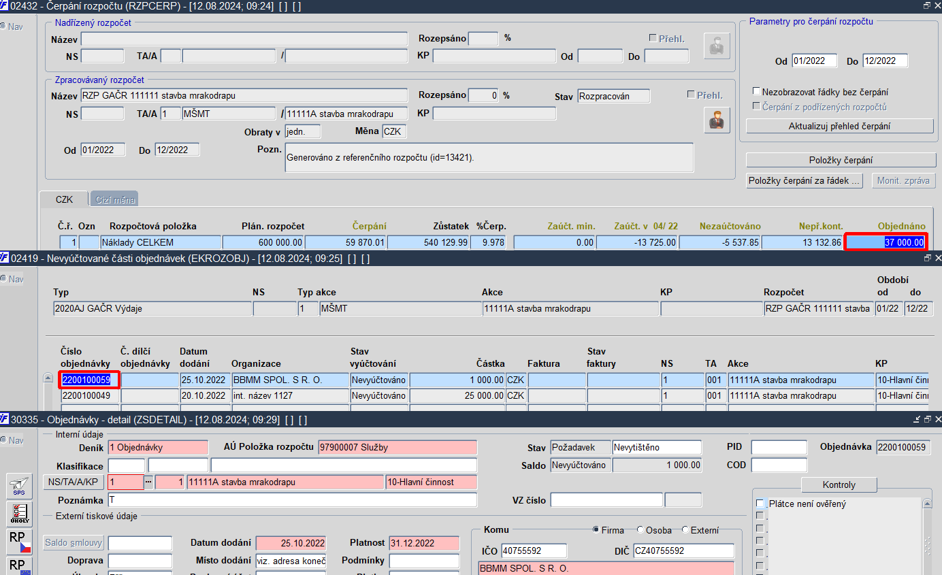Select Nav radio in Objednávky detail window
The image size is (942, 575).
(x=3, y=440)
